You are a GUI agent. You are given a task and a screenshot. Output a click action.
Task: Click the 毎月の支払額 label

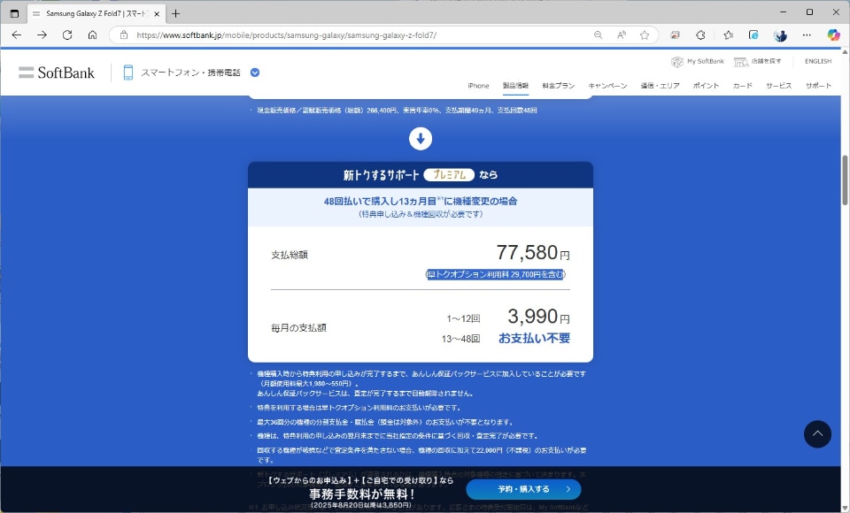pyautogui.click(x=298, y=328)
